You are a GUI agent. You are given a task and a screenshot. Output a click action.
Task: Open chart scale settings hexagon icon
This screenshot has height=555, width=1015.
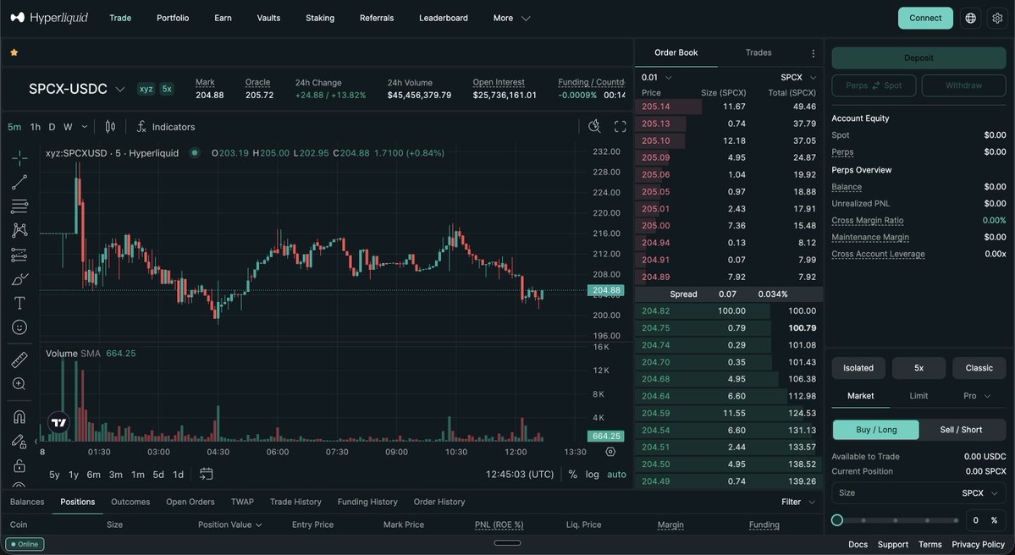(610, 452)
